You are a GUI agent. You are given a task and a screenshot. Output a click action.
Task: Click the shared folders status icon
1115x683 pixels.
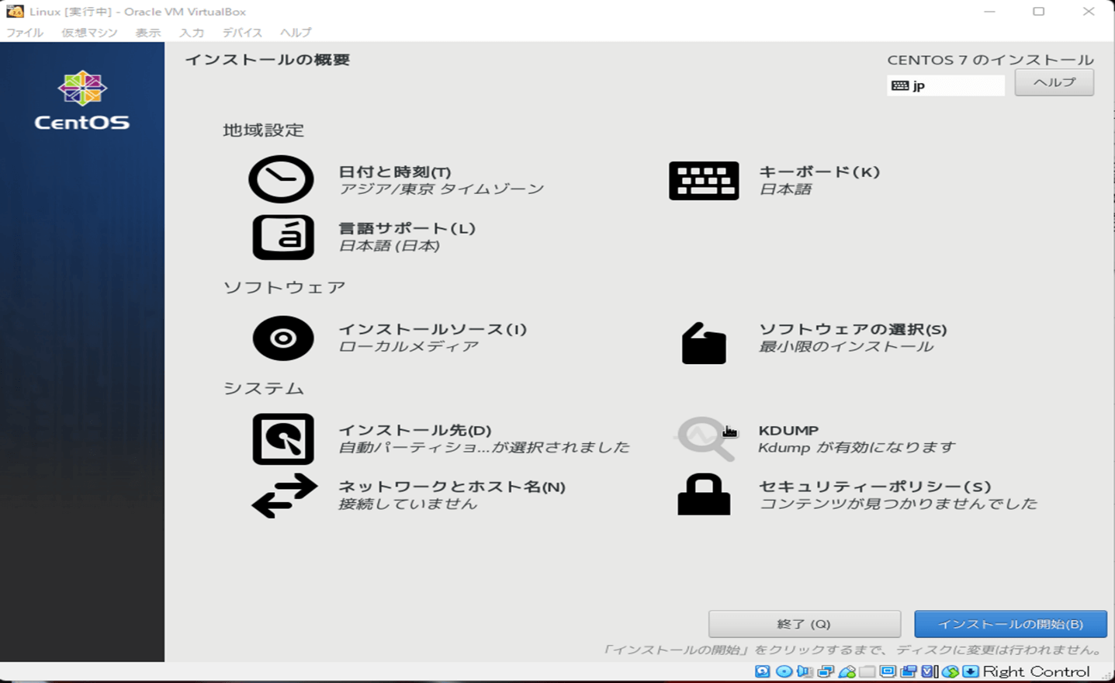[867, 671]
